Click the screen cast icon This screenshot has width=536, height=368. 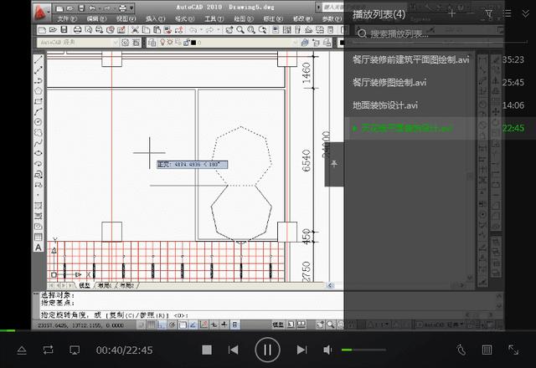tap(74, 350)
